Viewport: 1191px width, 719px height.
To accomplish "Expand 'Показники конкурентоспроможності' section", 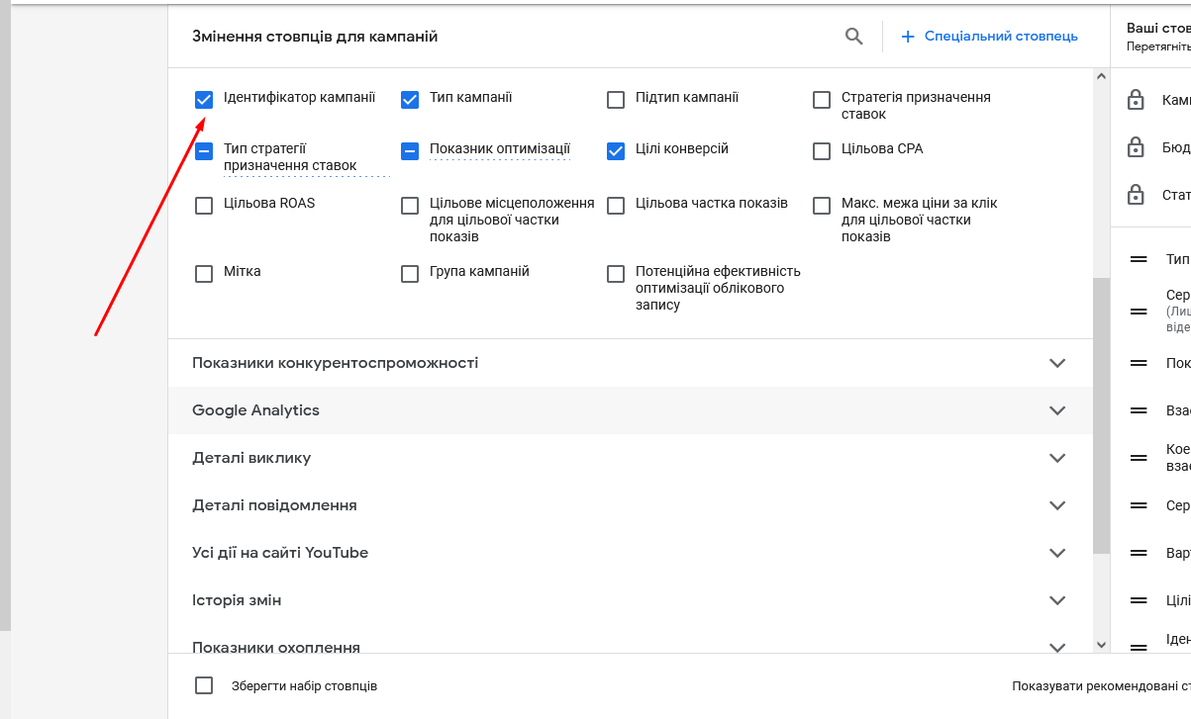I will coord(1057,363).
